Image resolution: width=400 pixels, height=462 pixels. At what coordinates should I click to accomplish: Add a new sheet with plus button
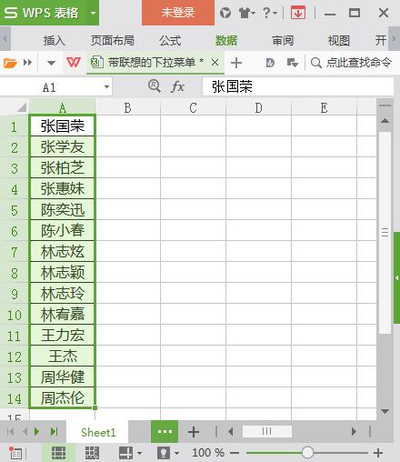point(194,432)
